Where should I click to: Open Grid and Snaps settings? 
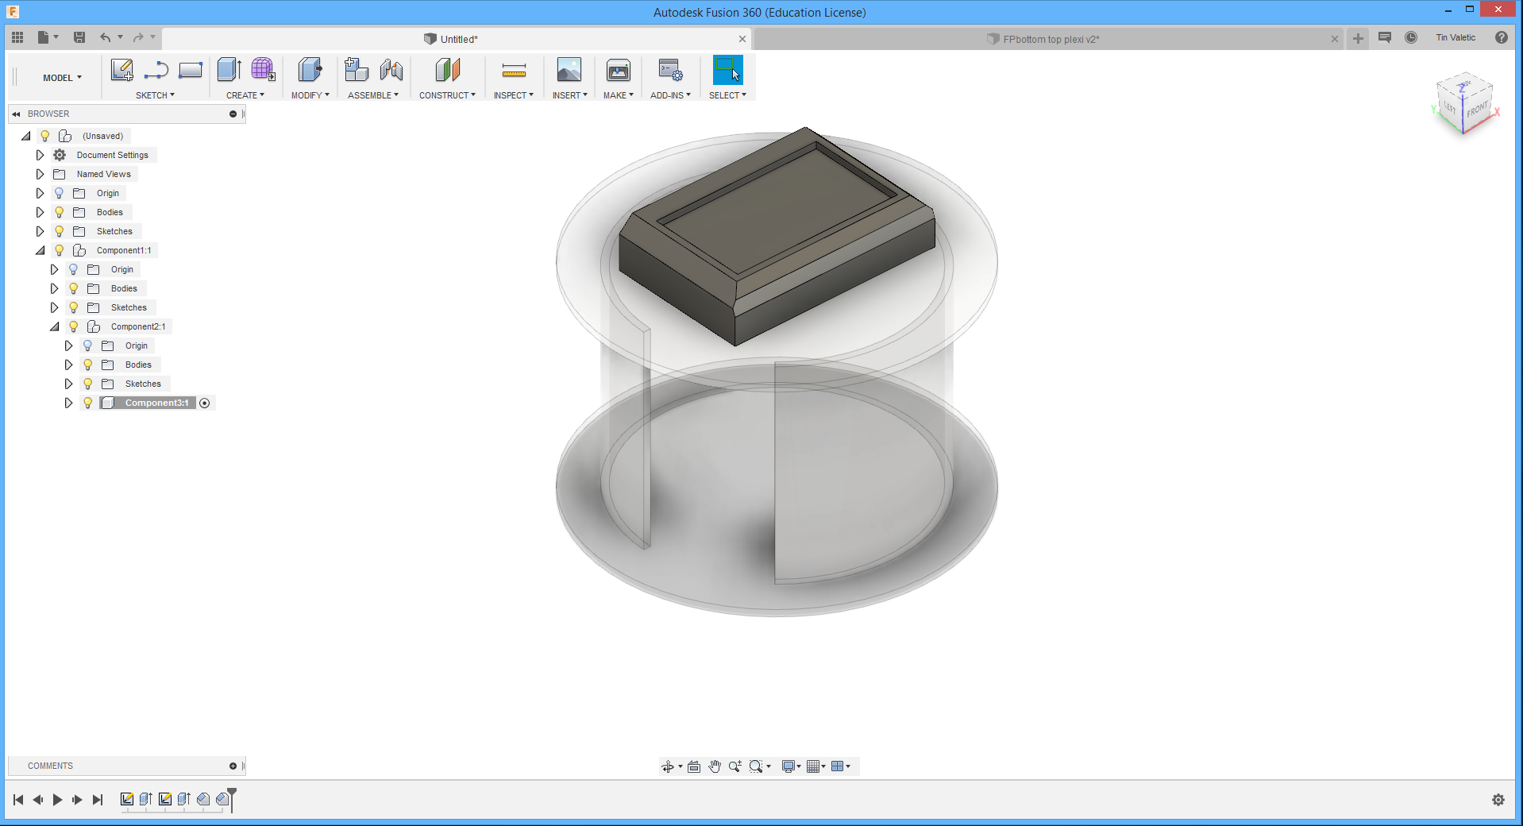point(813,766)
